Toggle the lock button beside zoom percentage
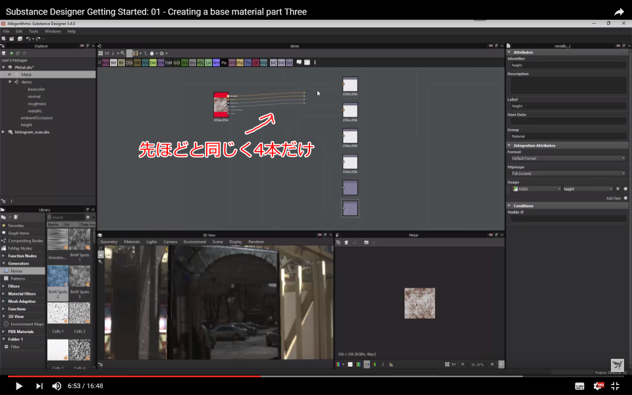The height and width of the screenshot is (395, 632). click(x=501, y=364)
